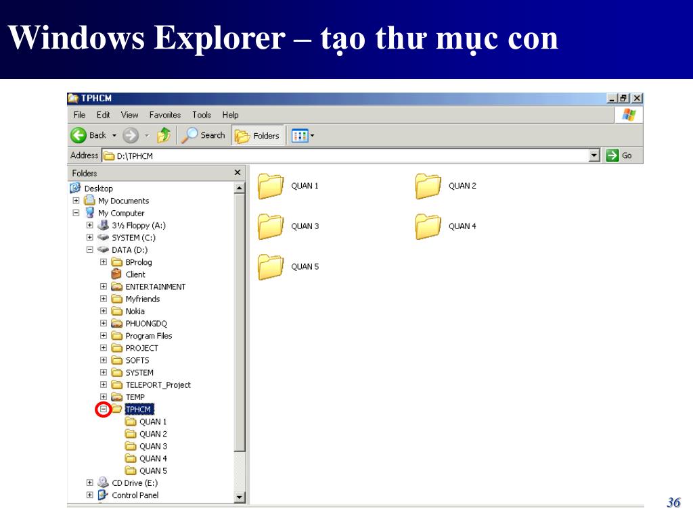Go up one folder level icon
This screenshot has width=693, height=519.
164,135
